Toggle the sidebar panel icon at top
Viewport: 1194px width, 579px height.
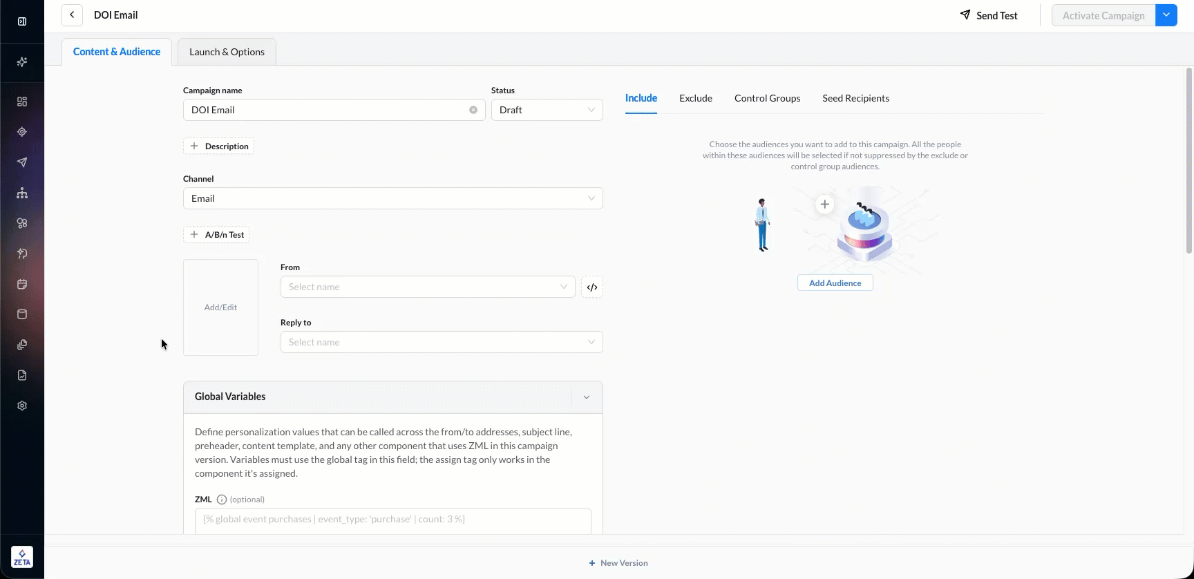[22, 21]
